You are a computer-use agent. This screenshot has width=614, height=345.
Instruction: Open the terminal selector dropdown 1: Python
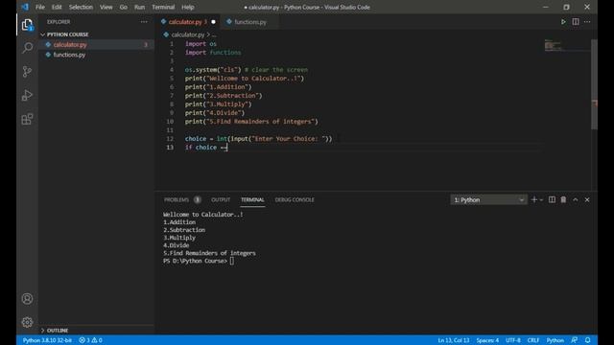pos(488,200)
